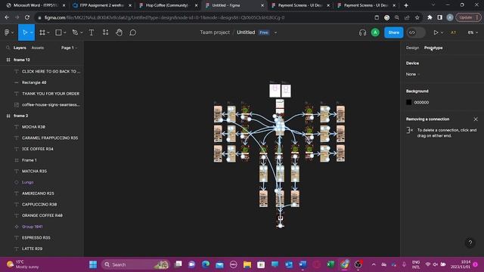The width and height of the screenshot is (484, 272).
Task: Click the address bar URL
Action: 164,17
